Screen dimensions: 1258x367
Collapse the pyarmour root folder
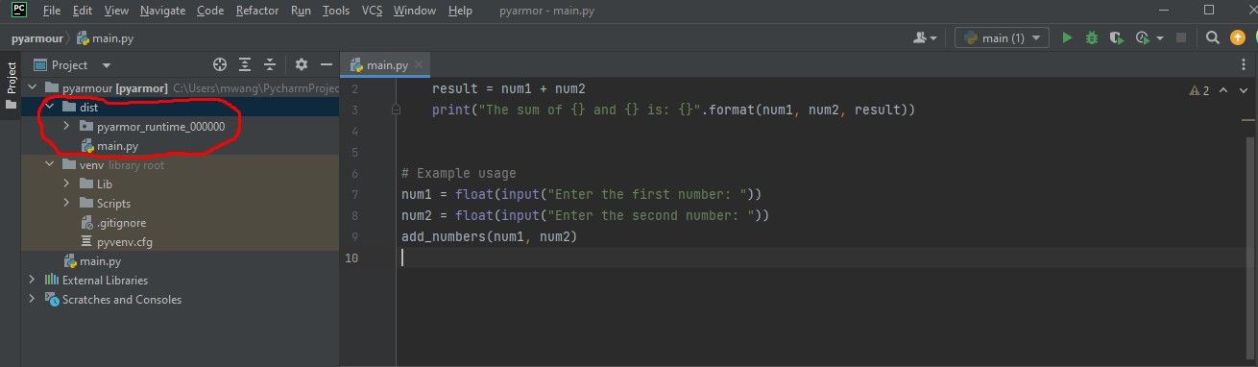(x=33, y=87)
